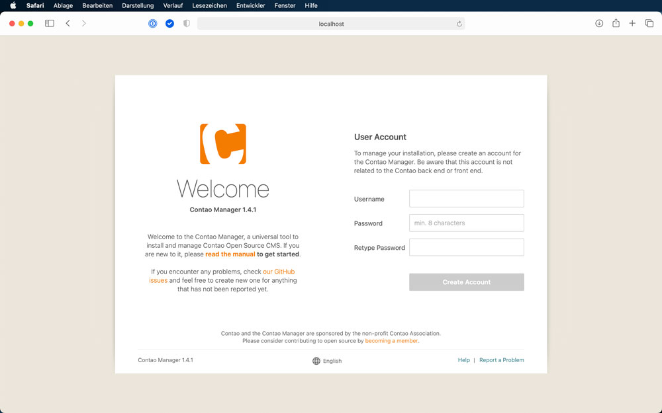Open the Safari menu
Viewport: 662px width, 413px height.
point(35,5)
